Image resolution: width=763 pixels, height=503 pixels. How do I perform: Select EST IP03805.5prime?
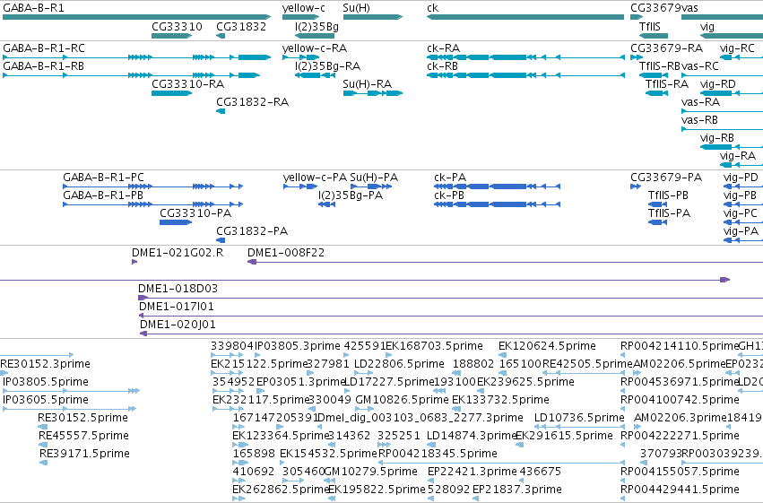pos(46,382)
